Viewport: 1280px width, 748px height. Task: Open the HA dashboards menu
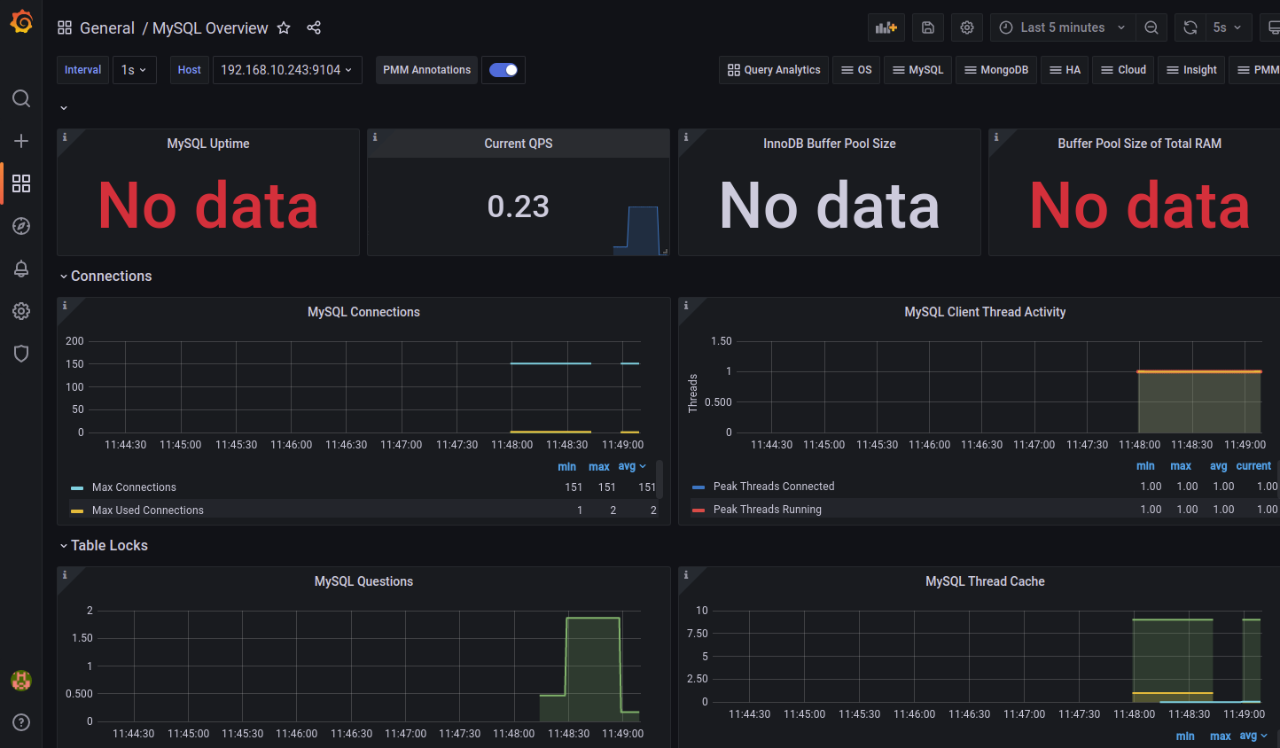[1065, 70]
